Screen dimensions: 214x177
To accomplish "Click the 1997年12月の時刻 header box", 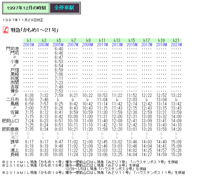I will click(26, 8).
